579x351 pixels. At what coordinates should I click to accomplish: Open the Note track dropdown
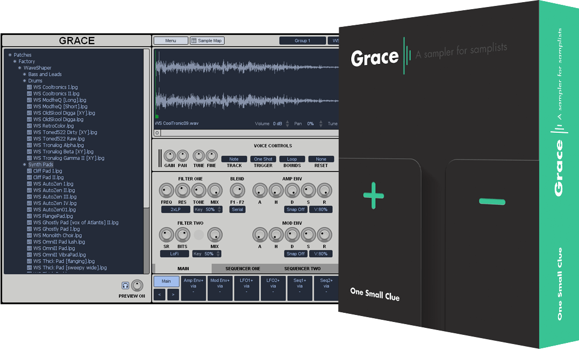tap(234, 159)
